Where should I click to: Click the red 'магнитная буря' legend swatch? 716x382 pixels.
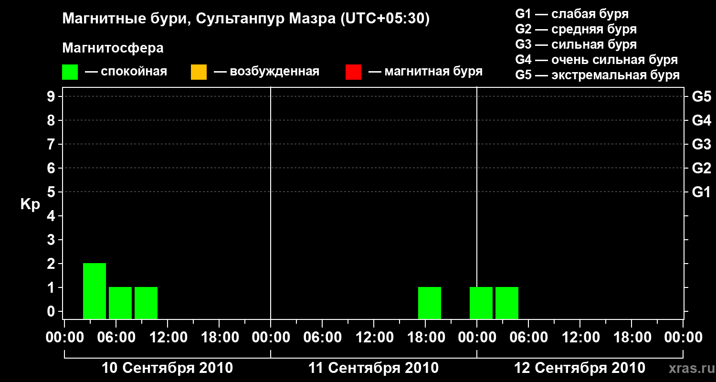click(353, 72)
